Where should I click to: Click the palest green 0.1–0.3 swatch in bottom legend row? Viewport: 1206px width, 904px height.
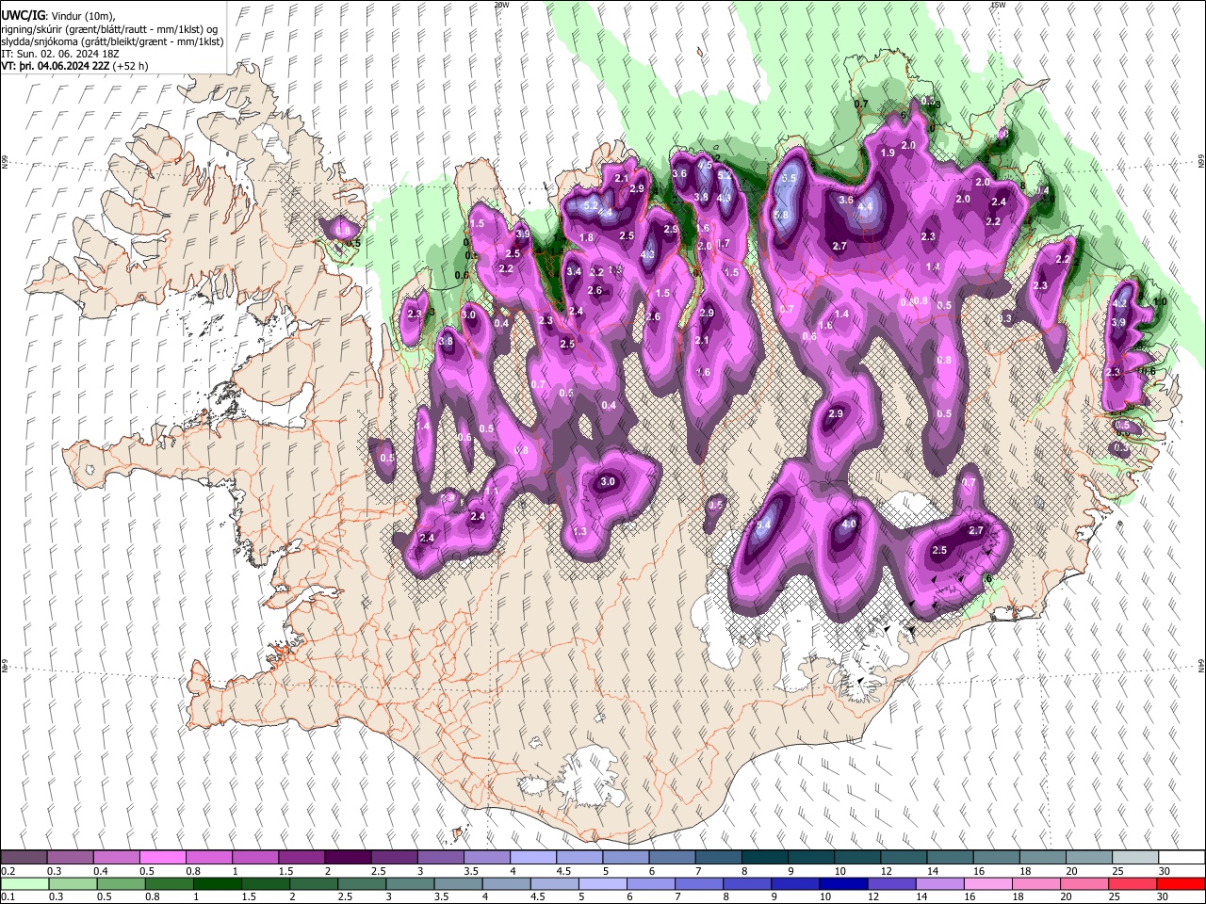pyautogui.click(x=24, y=883)
